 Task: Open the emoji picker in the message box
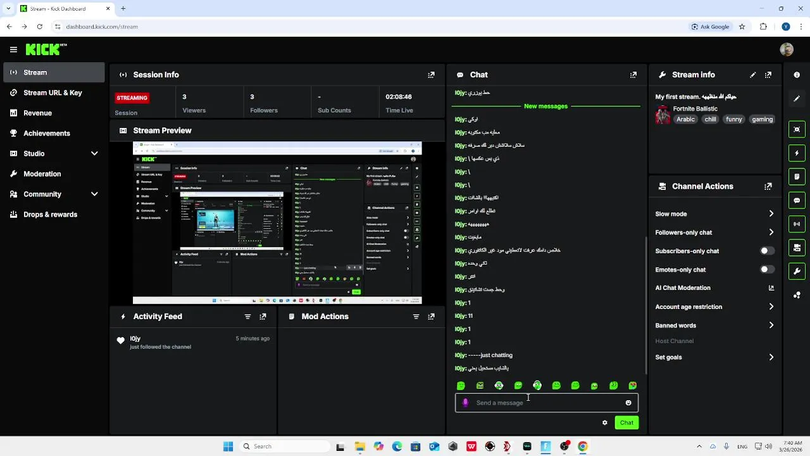[628, 403]
